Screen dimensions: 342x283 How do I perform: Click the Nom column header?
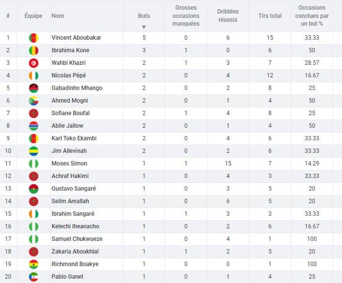tap(58, 16)
